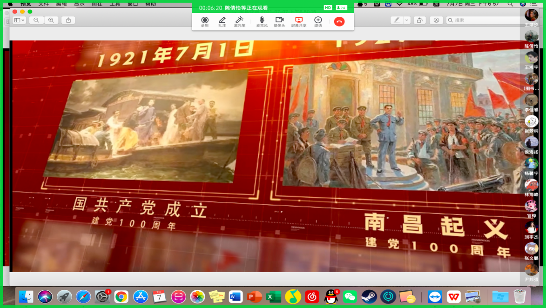Viewport: 546px width, 308px height.
Task: Open Excel from the Dock
Action: click(274, 296)
